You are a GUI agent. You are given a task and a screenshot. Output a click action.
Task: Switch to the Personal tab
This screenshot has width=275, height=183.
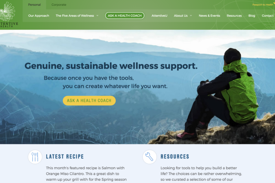click(34, 5)
